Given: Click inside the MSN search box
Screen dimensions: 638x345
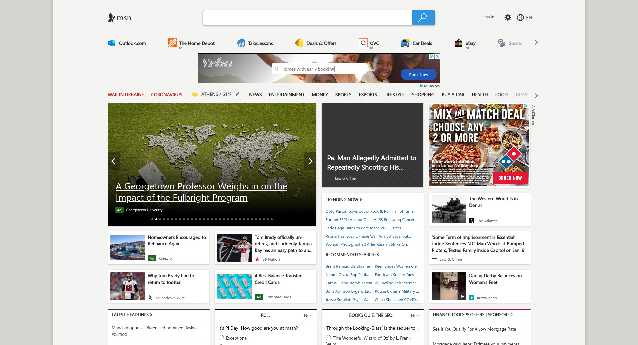Looking at the screenshot, I should point(307,18).
